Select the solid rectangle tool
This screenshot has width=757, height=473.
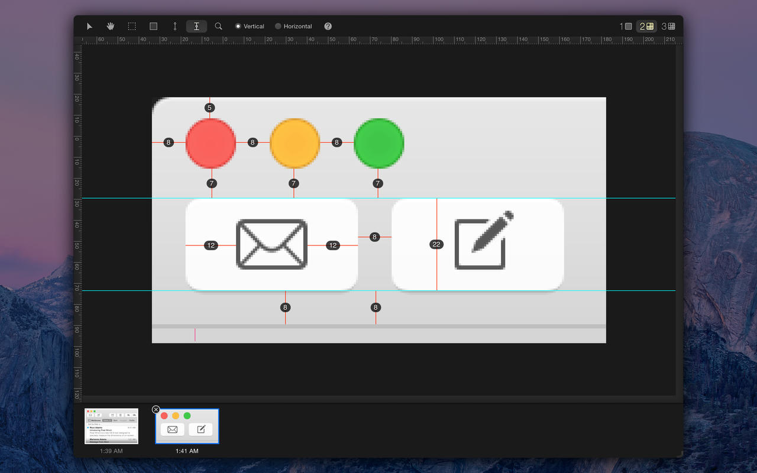pos(153,26)
